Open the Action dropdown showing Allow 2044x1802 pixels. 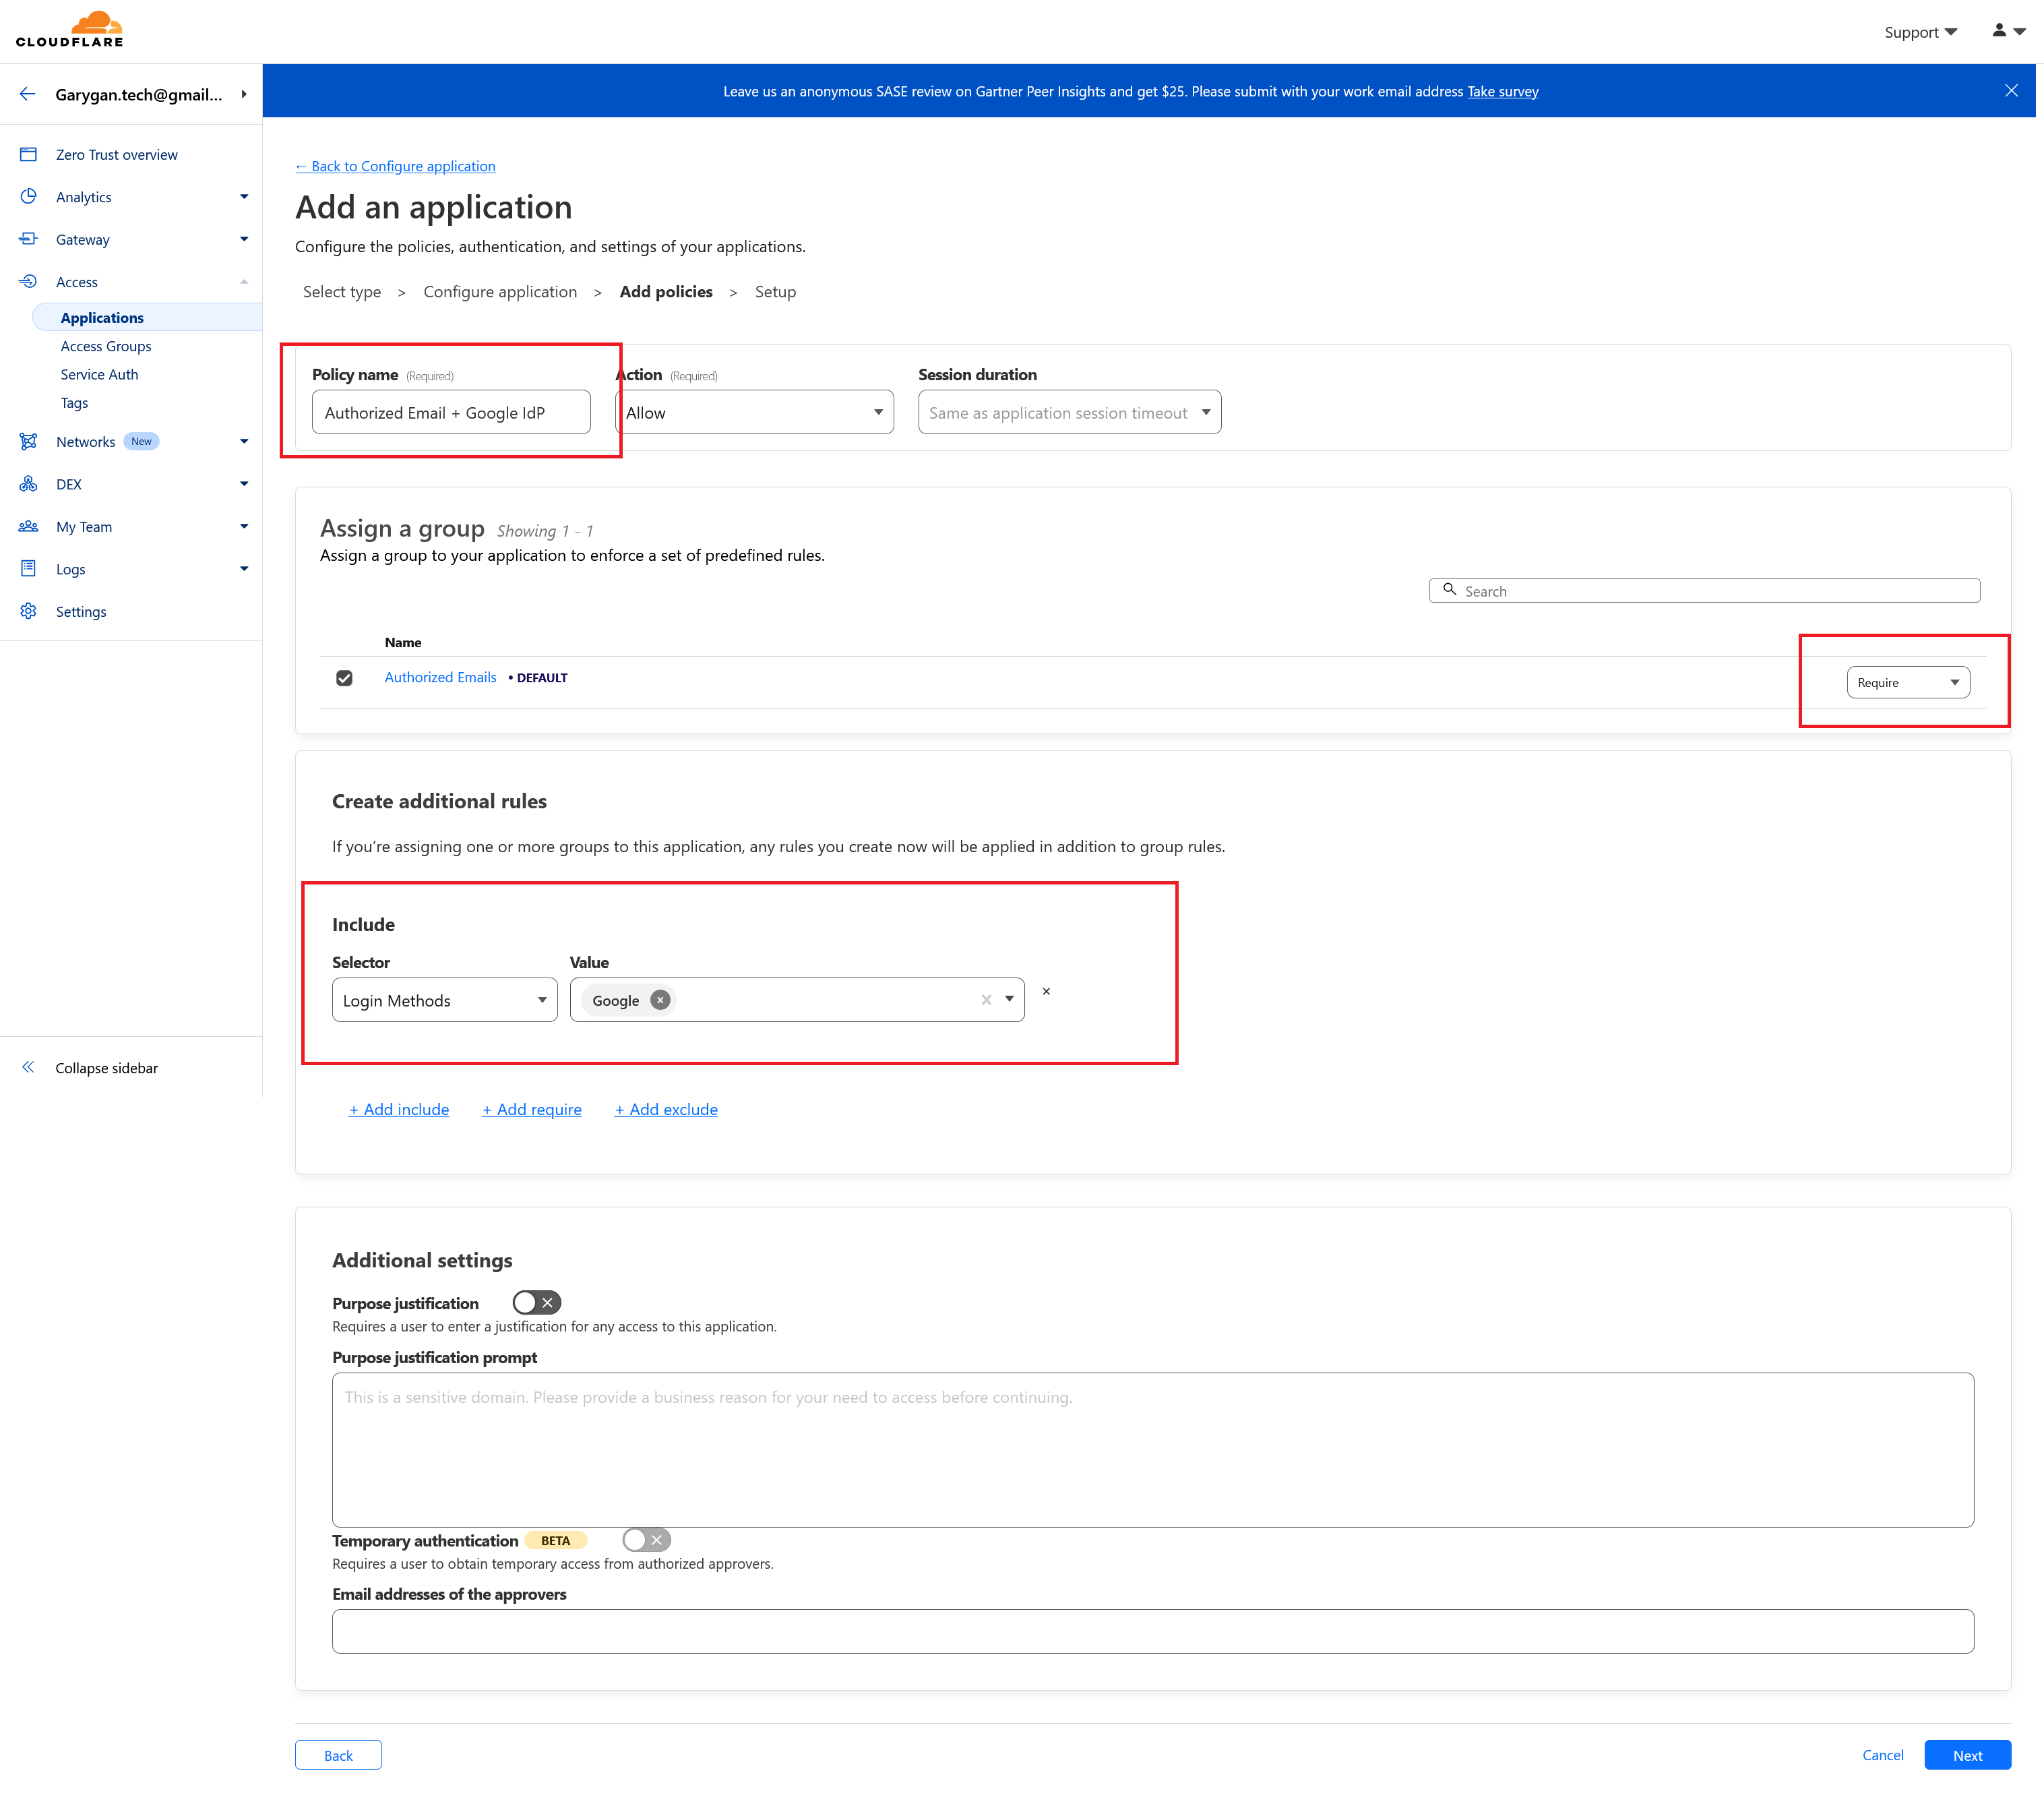pyautogui.click(x=755, y=412)
